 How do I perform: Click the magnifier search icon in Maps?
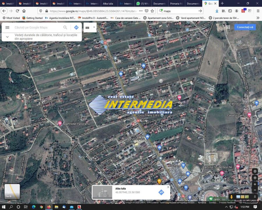tap(65, 27)
